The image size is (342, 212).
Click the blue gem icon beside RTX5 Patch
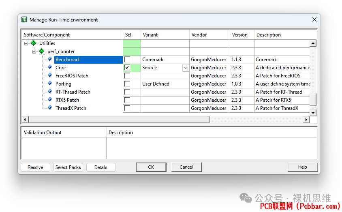click(x=50, y=99)
